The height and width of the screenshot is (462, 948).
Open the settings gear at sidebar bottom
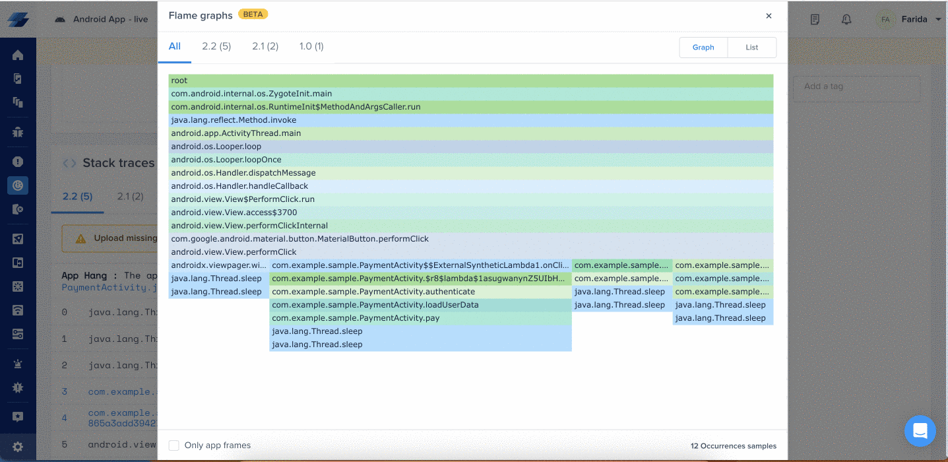[x=18, y=446]
